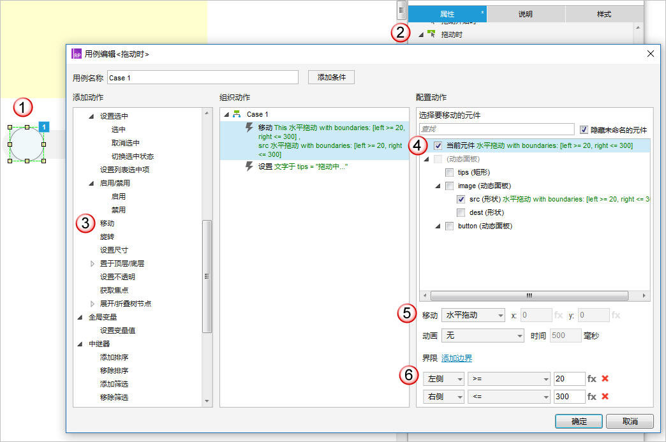This screenshot has height=442, width=666.
Task: Check the image (动态面板) checkbox
Action: coord(449,186)
